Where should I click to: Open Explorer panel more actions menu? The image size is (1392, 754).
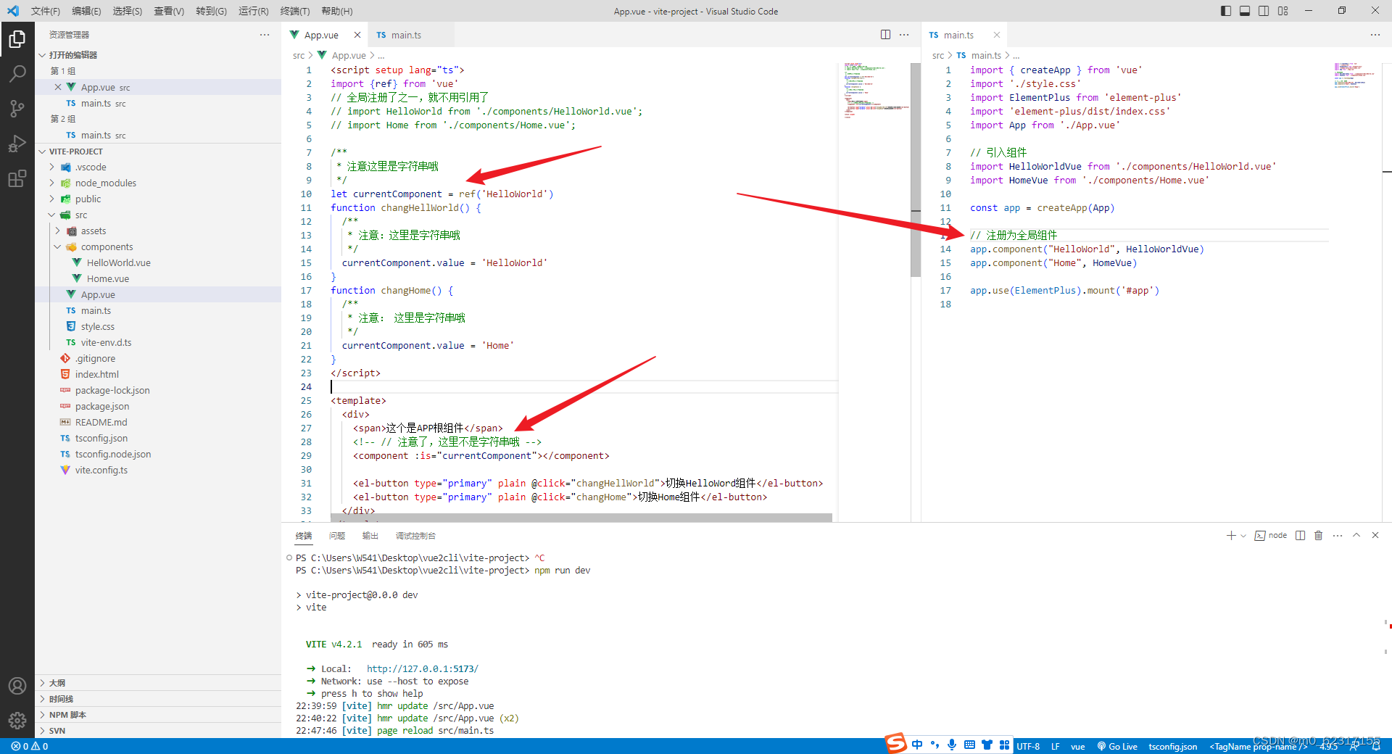pyautogui.click(x=265, y=35)
